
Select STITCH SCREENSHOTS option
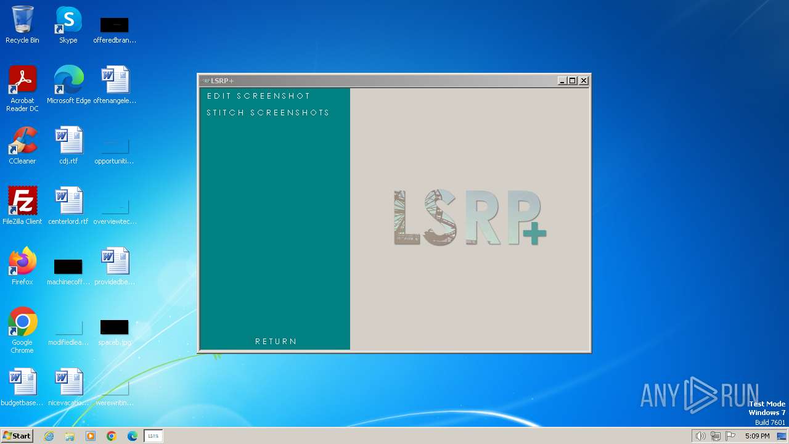click(268, 113)
